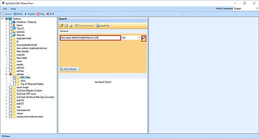Click the Search panel header
Image resolution: width=259 pixels, height=139 pixels.
coord(103,19)
